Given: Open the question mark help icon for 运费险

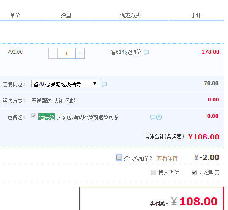Looking at the screenshot, I should (159, 117).
